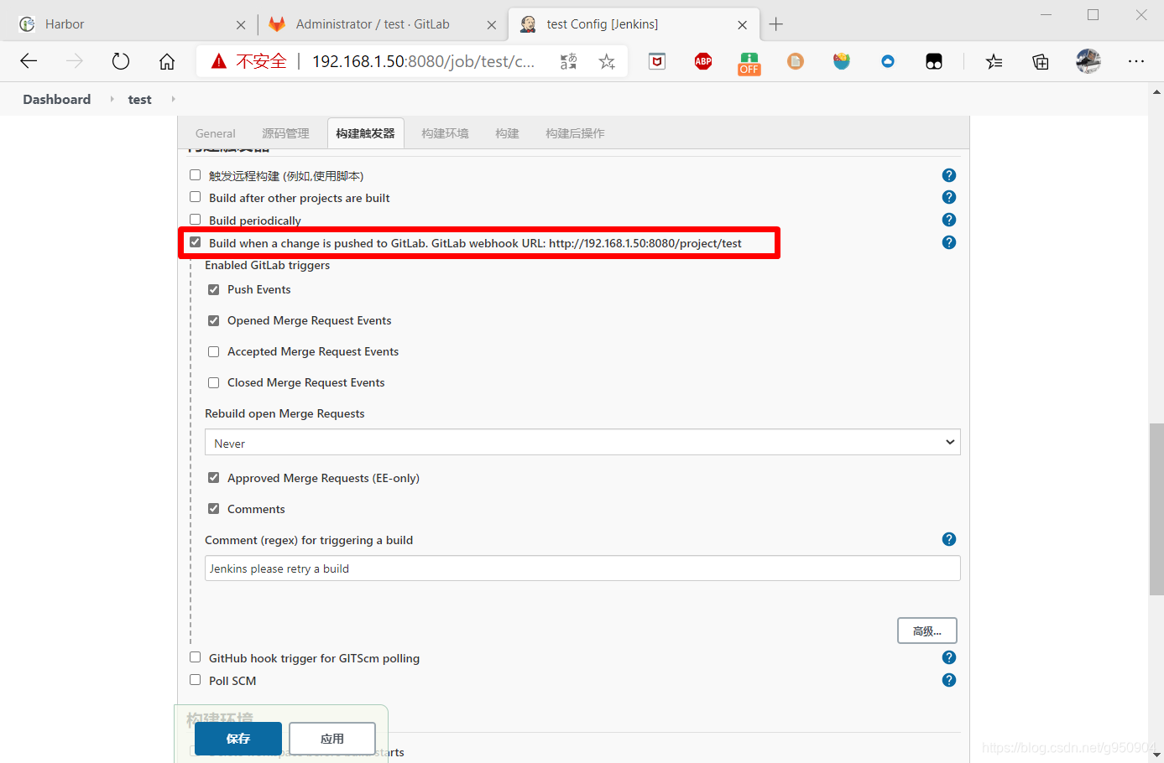Switch to 源码管理 tab
The image size is (1164, 763).
click(x=285, y=133)
